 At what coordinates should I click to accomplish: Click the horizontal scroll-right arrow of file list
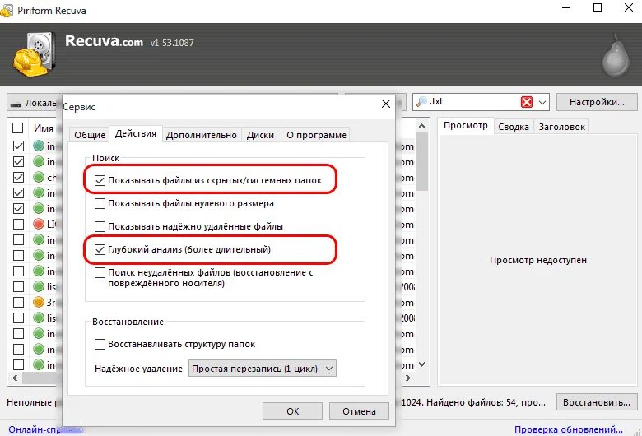point(408,378)
